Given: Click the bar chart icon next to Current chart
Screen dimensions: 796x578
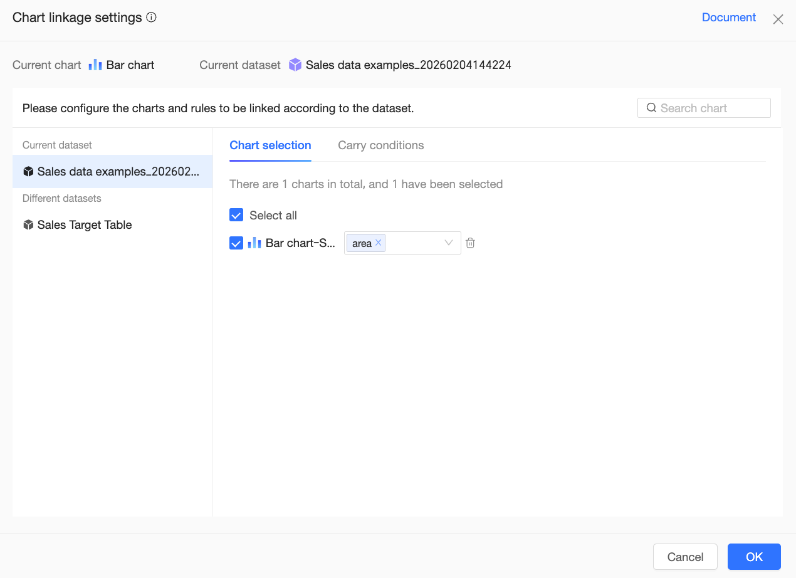Looking at the screenshot, I should 95,65.
